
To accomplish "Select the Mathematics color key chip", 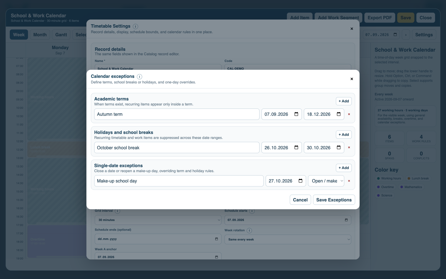I will point(411,187).
